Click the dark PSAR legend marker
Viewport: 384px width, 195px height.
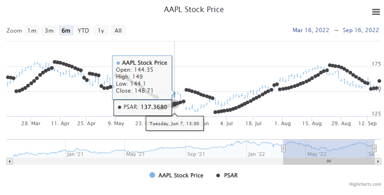(x=218, y=175)
